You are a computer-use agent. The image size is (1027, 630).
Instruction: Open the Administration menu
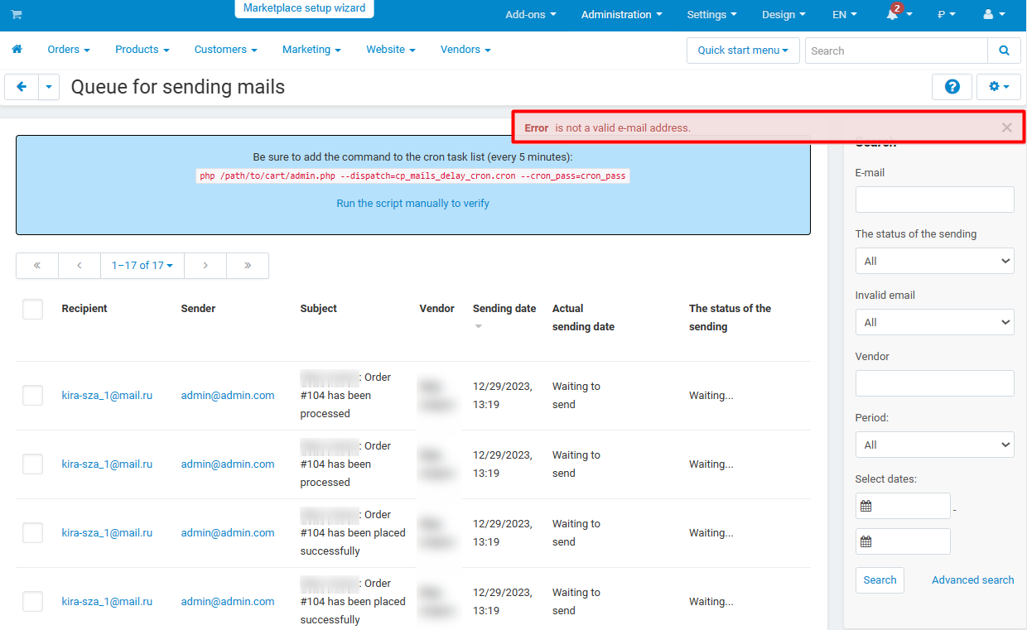(x=622, y=15)
